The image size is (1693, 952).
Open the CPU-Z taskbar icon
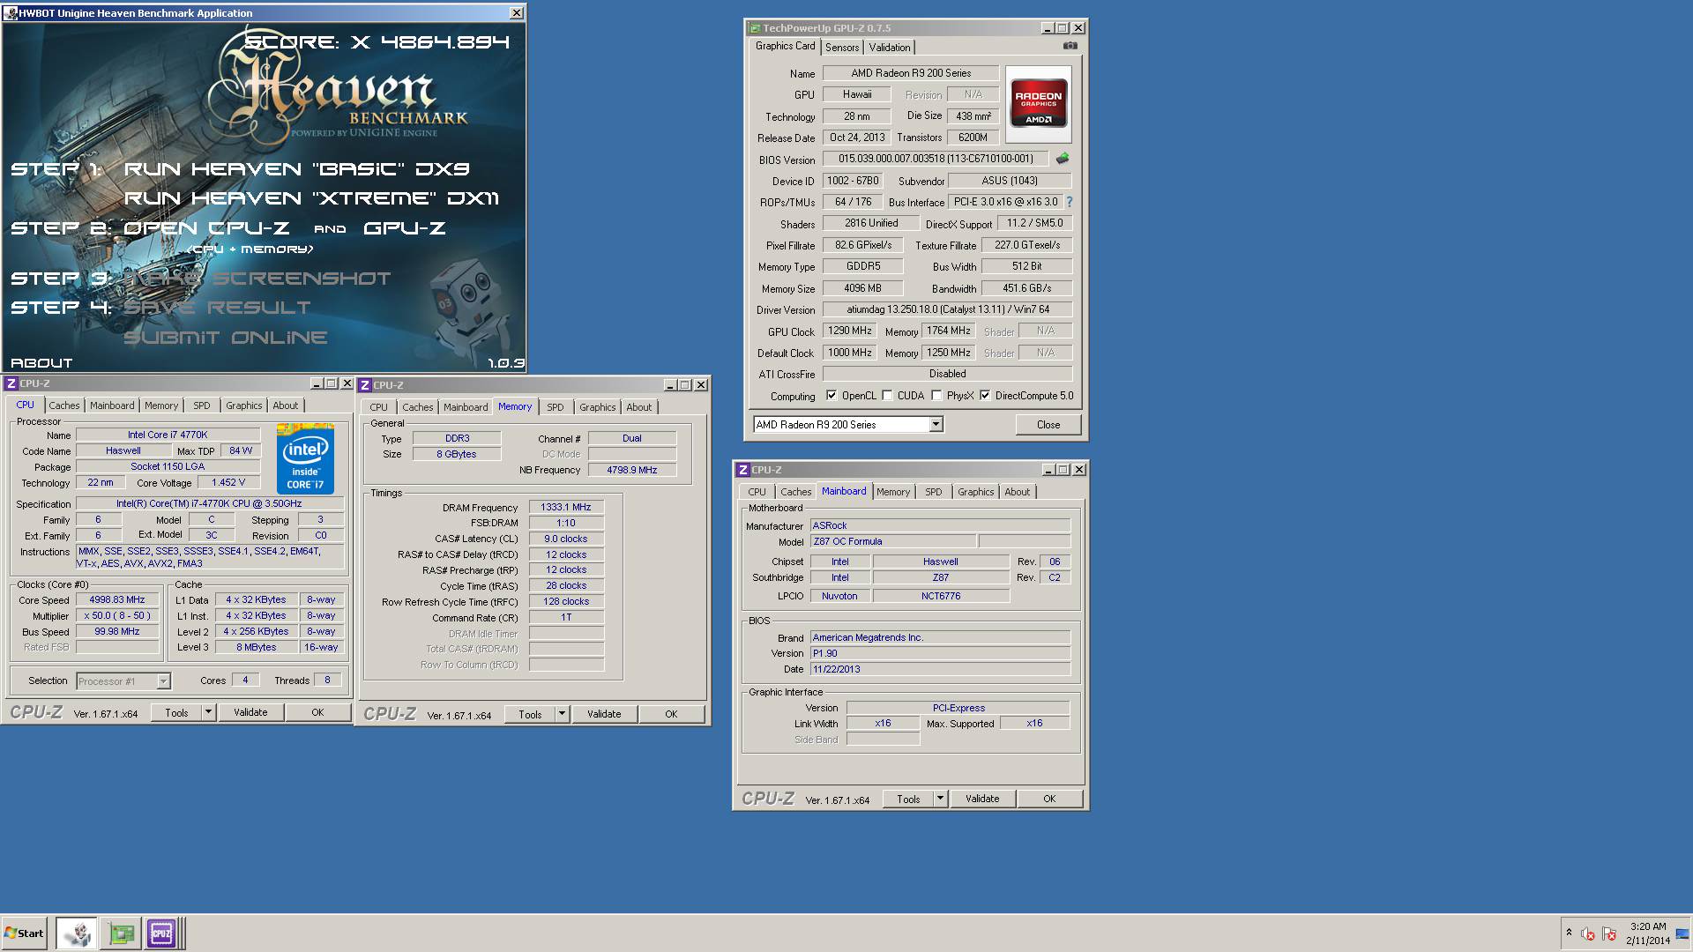click(161, 933)
